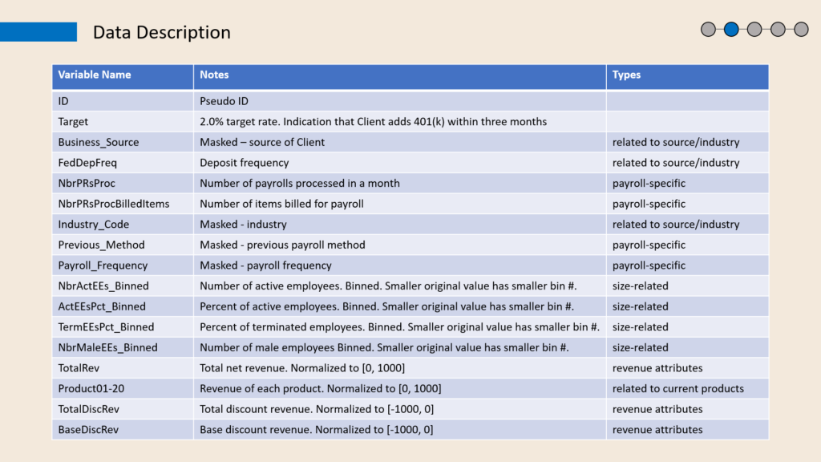Viewport: 821px width, 462px height.
Task: Click the "Pseudo ID" notes cell
Action: (226, 102)
